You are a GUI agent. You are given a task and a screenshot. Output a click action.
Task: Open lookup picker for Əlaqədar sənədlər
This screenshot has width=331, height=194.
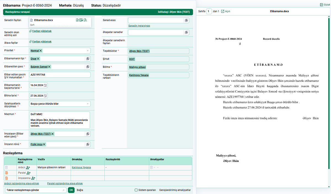tap(186, 33)
